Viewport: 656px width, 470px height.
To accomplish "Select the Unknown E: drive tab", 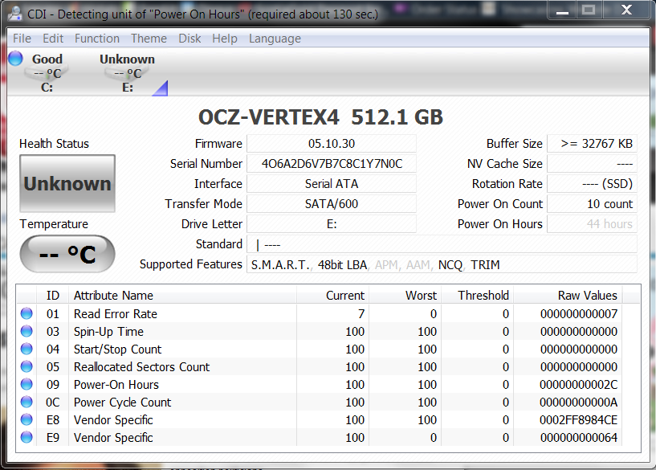I will (x=127, y=73).
